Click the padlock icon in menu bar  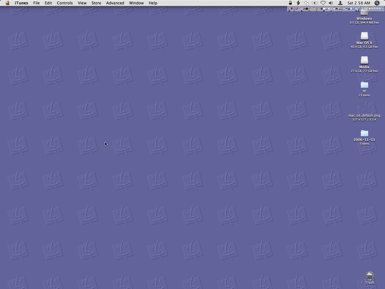tap(290, 3)
